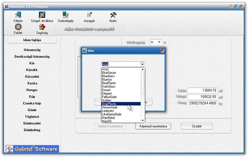Viewport: 248px width, 157px height.
Task: Click the Adjon visszajelzést a programról link
Action: coord(89,29)
